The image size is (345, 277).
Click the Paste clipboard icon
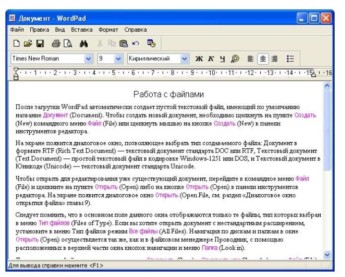point(123,43)
